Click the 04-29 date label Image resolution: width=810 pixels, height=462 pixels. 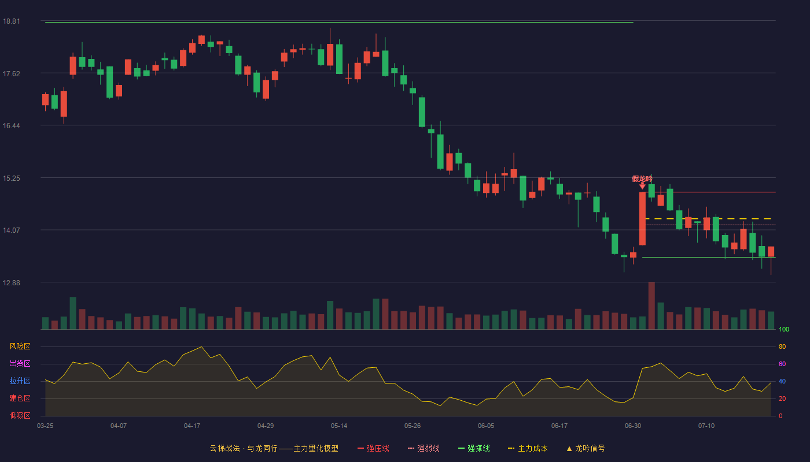266,426
